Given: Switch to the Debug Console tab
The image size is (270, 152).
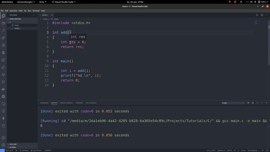Looking at the screenshot, I should pos(66,103).
